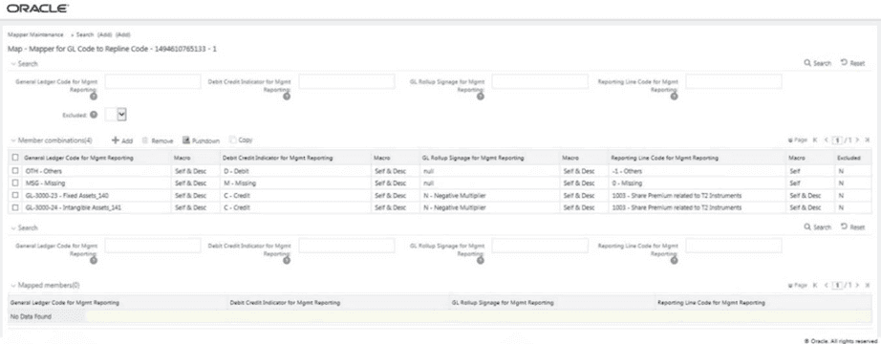Check the MSG - Missing row checkbox
This screenshot has height=344, width=881.
pyautogui.click(x=15, y=183)
